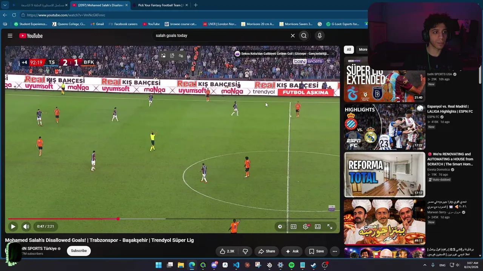Click ESPN FC channel name

(433, 117)
